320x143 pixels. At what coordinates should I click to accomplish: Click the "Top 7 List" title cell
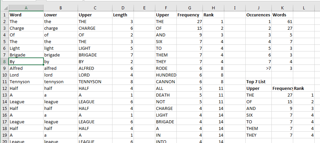pyautogui.click(x=258, y=82)
